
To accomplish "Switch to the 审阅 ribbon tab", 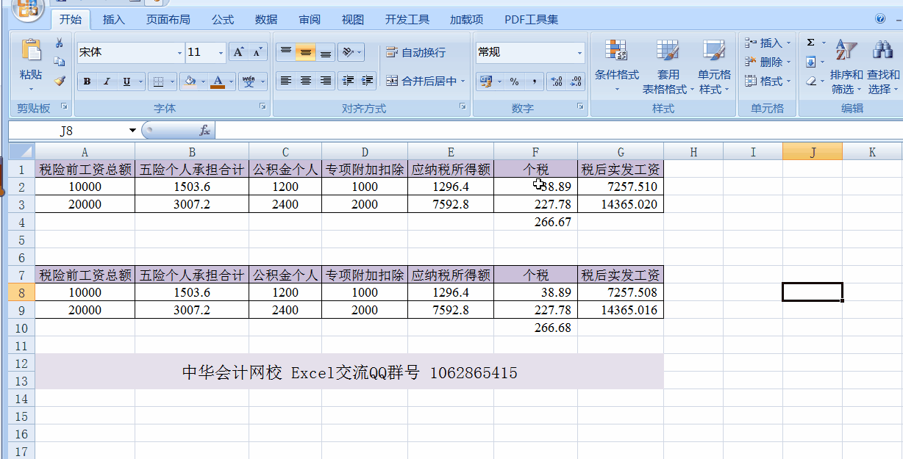I will click(310, 20).
